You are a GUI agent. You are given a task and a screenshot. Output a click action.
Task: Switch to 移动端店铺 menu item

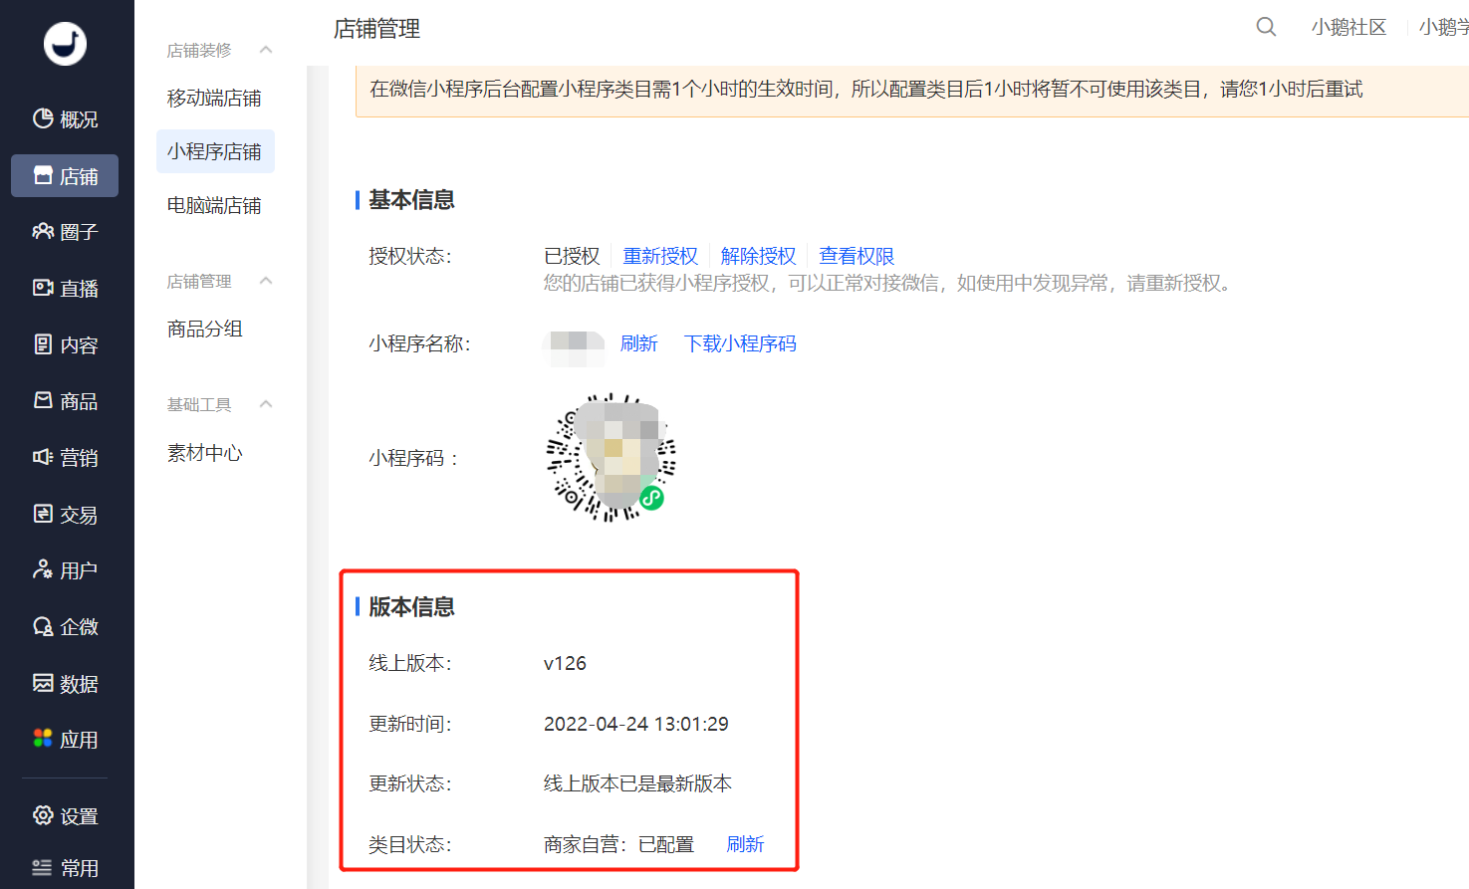pos(214,98)
